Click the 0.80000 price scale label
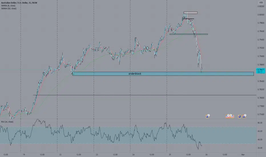Viewport: 266px width, 157px height. click(x=261, y=15)
